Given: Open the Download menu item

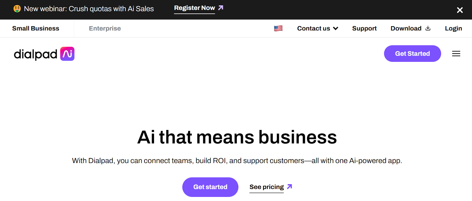Looking at the screenshot, I should tap(406, 29).
